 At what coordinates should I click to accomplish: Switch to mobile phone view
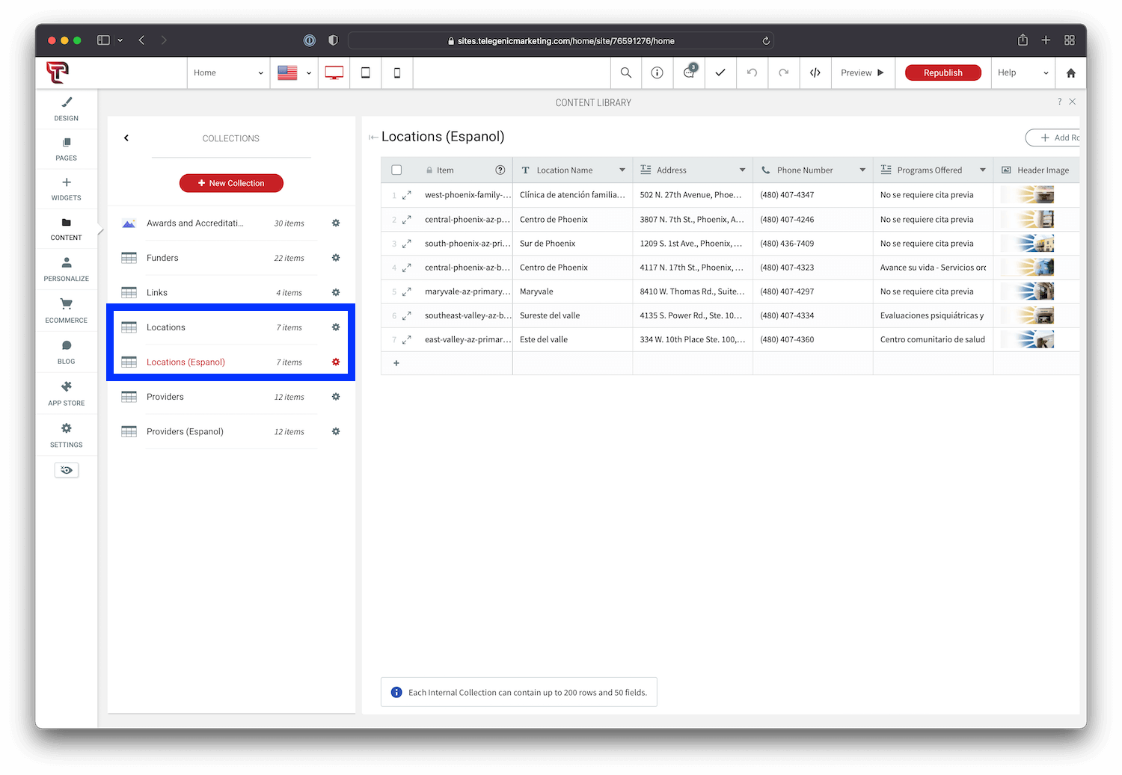point(397,72)
